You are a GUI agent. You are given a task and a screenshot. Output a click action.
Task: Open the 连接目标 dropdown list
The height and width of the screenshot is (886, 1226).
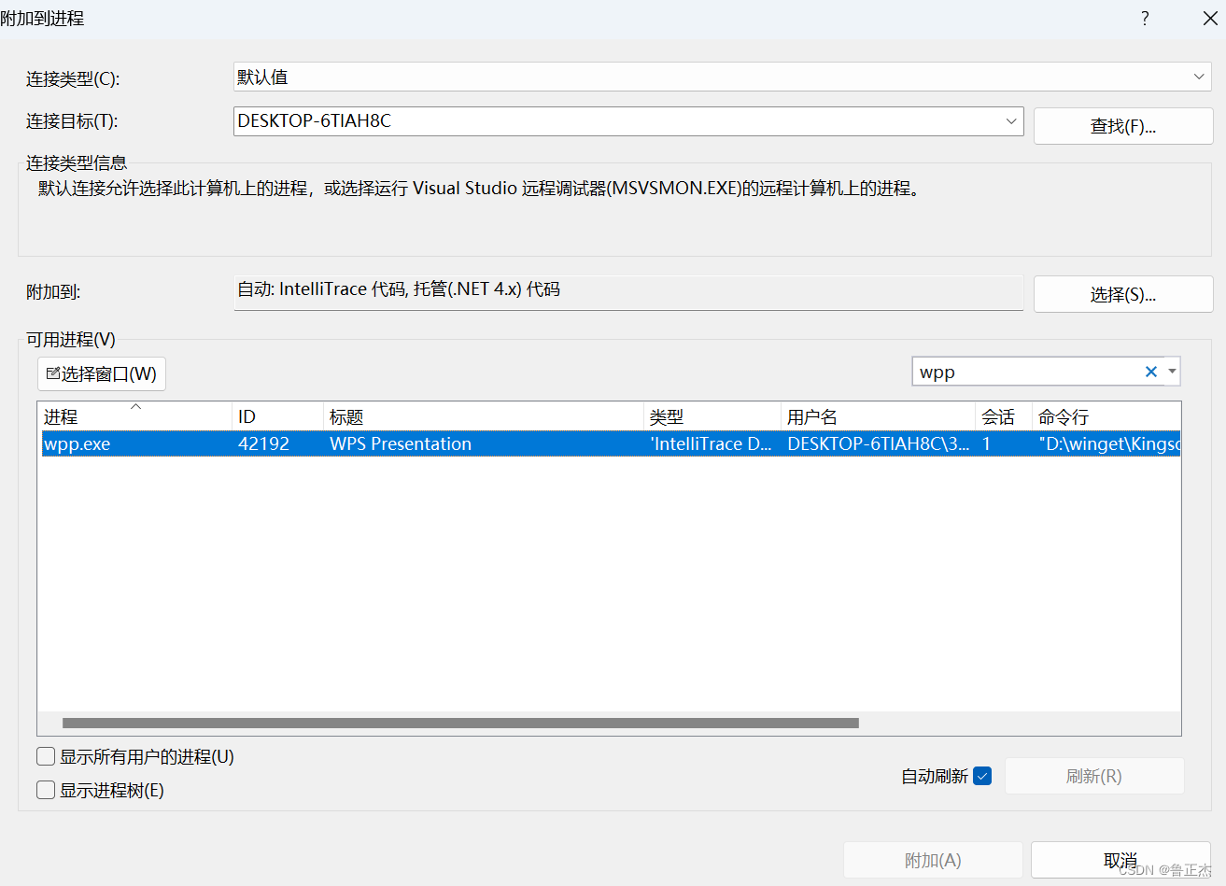[1011, 121]
